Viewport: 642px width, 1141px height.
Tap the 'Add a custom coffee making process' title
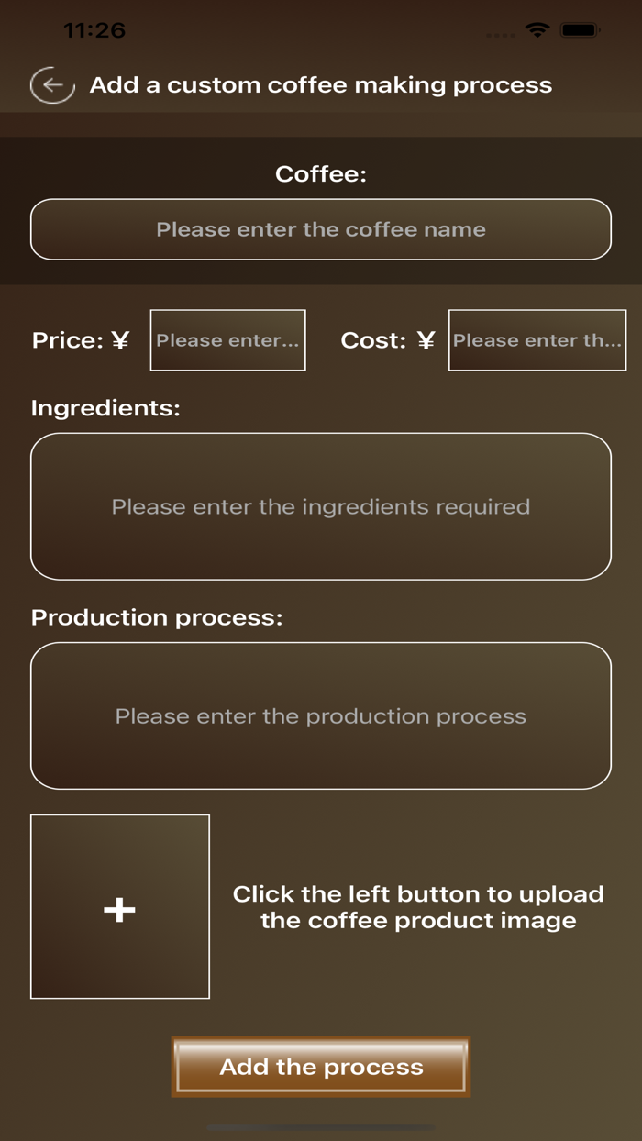click(321, 85)
